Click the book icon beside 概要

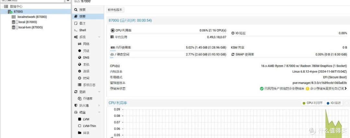(x=76, y=16)
